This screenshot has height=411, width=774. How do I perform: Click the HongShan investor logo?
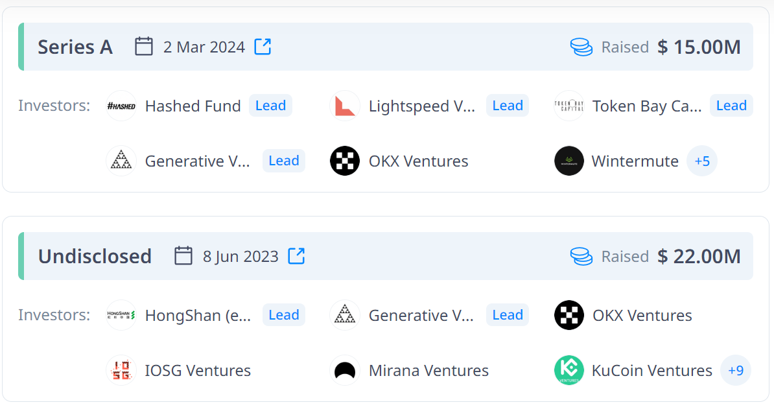point(121,315)
